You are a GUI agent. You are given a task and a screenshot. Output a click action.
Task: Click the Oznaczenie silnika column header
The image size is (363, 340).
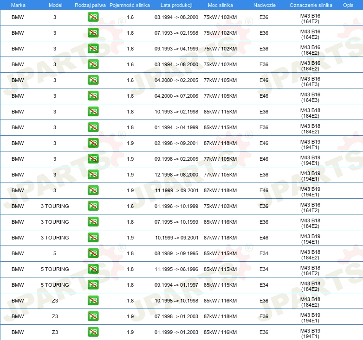coord(311,5)
